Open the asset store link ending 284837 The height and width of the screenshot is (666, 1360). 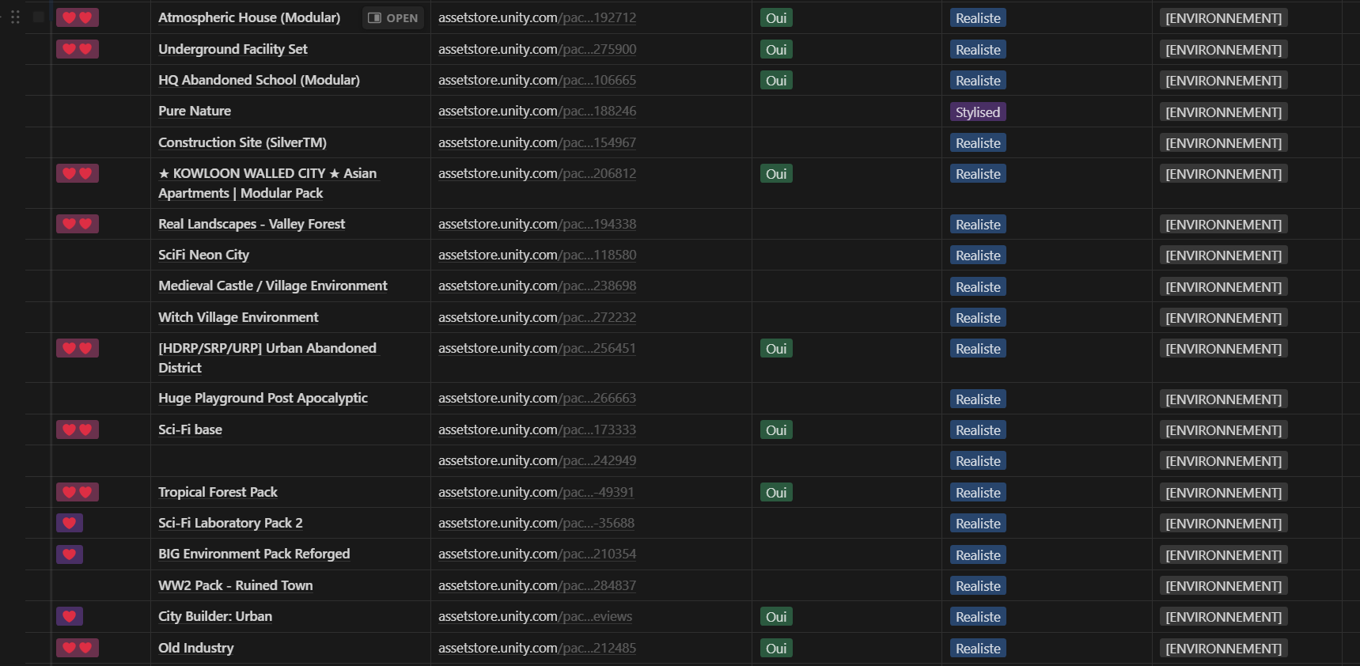click(537, 585)
